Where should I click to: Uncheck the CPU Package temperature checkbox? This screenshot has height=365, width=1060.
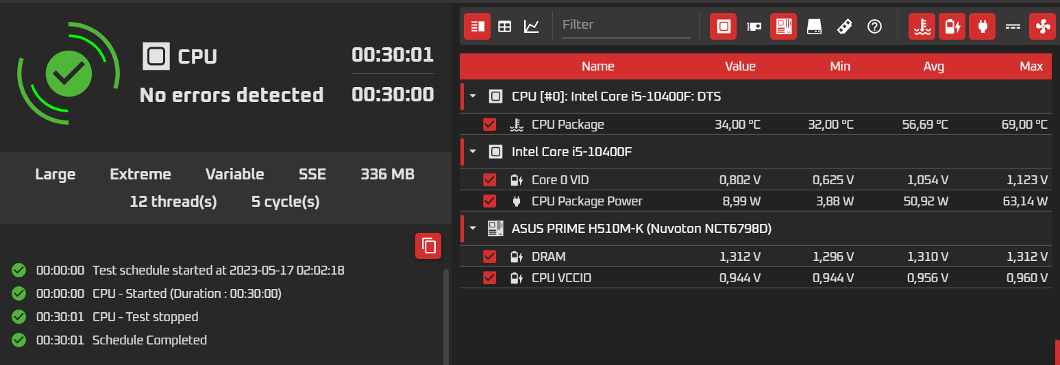[x=489, y=125]
